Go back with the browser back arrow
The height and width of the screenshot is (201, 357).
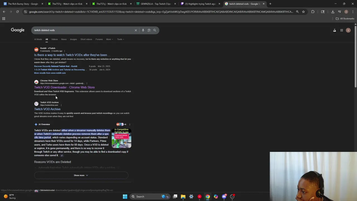(4, 12)
